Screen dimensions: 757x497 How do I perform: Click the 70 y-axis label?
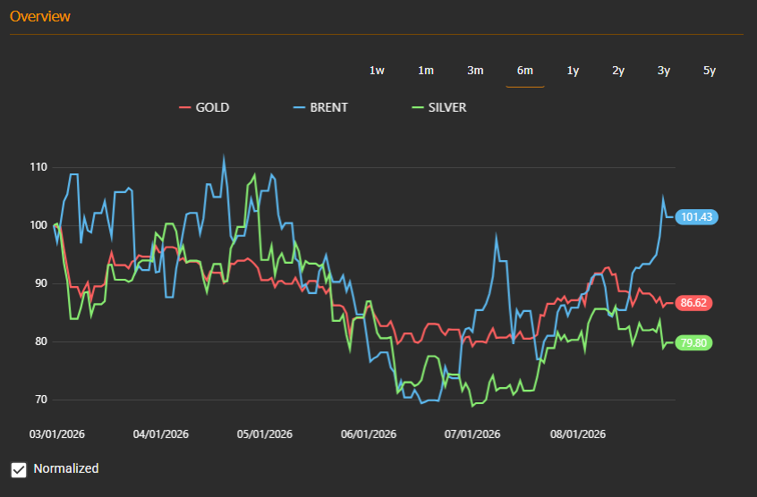point(41,400)
